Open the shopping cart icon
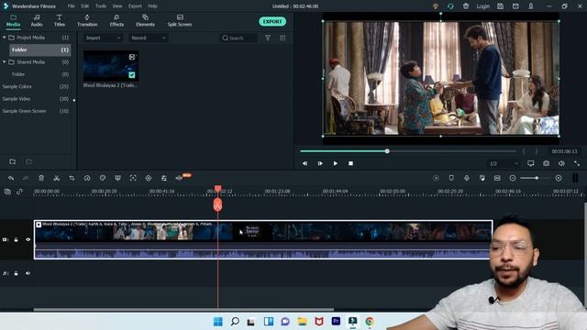Screen dimensions: 587x330 (x=466, y=6)
